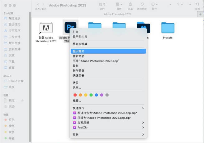Viewport: 204px width, 143px height.
Task: Go forward with the toolbar forward arrow
Action: click(44, 4)
